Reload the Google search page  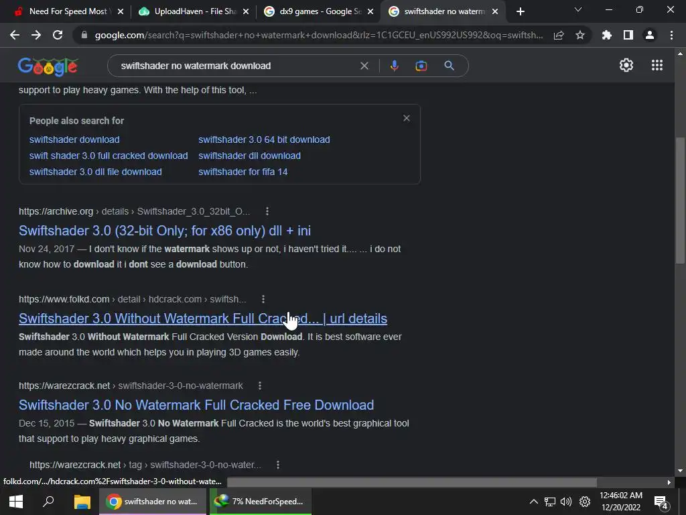[x=58, y=35]
